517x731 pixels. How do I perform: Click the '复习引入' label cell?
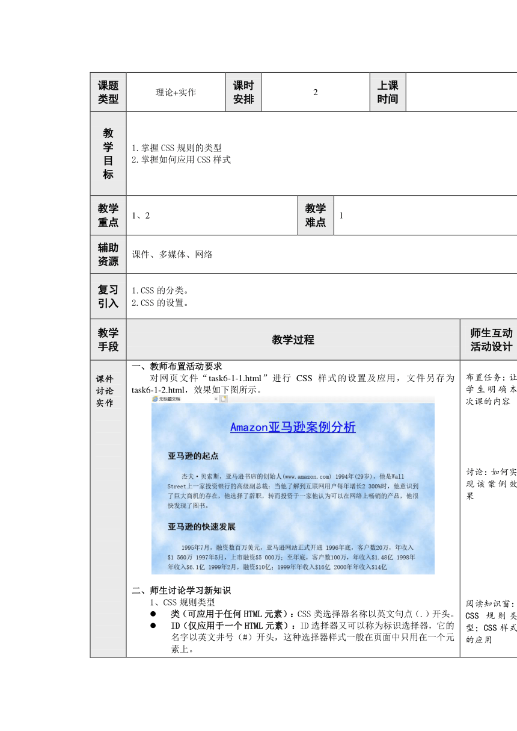108,296
